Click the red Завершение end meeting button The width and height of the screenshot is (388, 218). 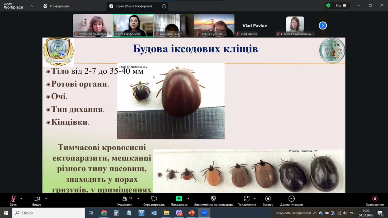point(375,199)
